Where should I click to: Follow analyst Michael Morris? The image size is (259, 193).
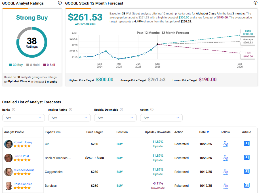(225, 171)
